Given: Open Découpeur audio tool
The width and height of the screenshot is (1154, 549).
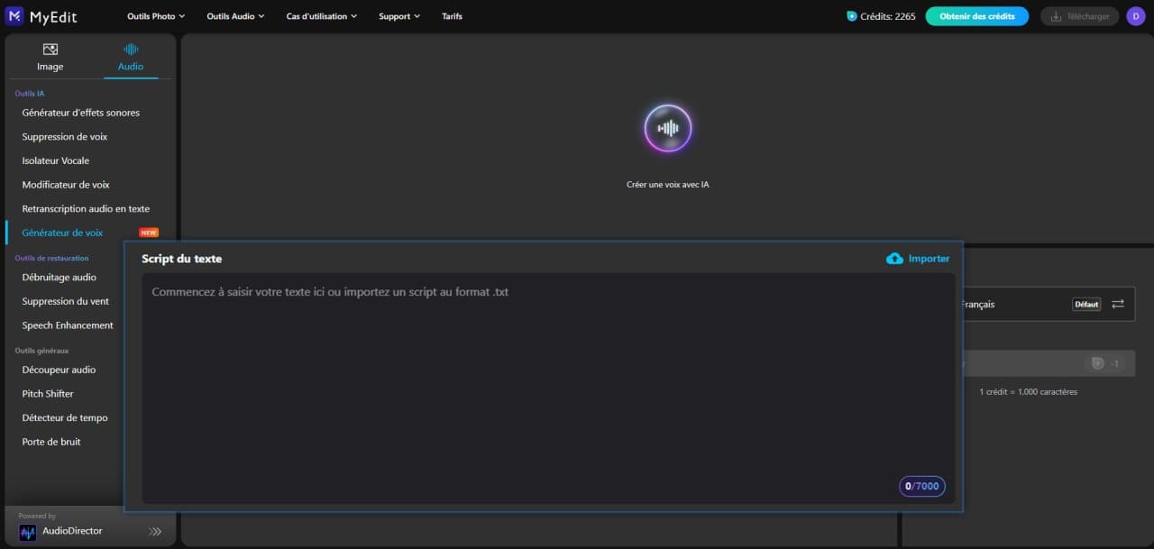Looking at the screenshot, I should (59, 370).
